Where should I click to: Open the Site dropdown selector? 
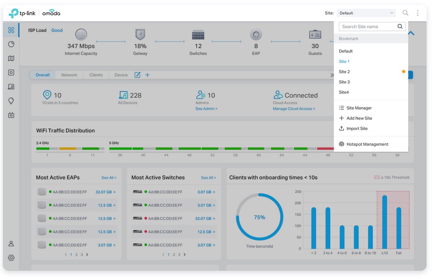[x=366, y=13]
